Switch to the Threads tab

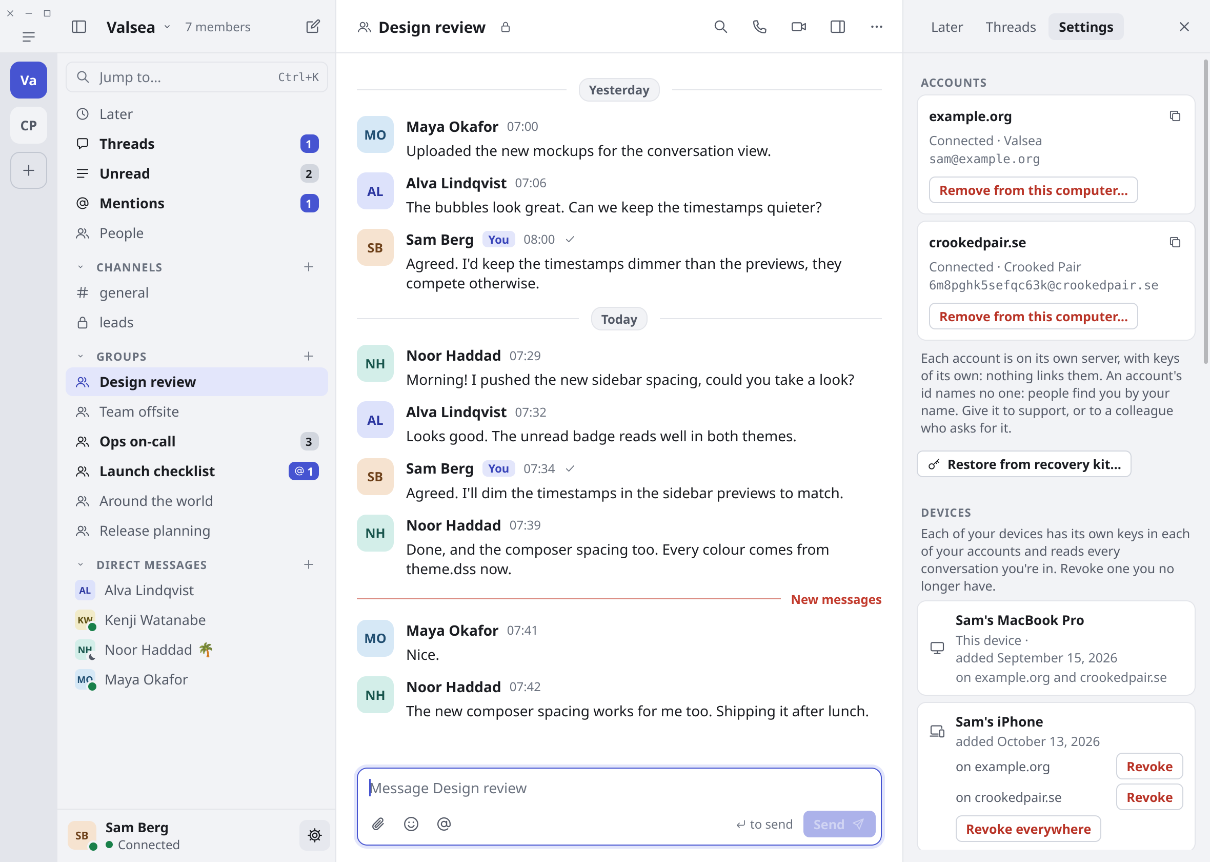point(1010,27)
